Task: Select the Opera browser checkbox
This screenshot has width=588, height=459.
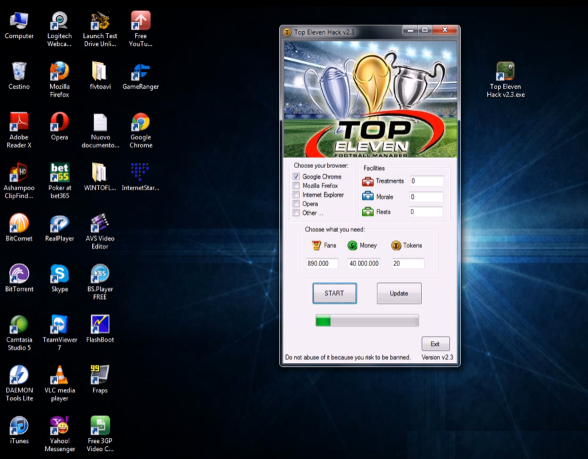Action: pos(295,203)
